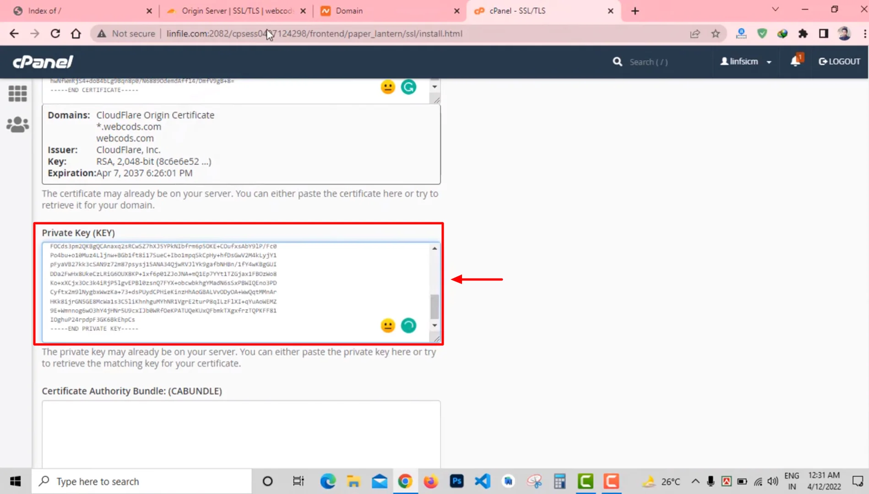The width and height of the screenshot is (869, 494).
Task: Click the Private Key scroll down arrow
Action: tap(434, 325)
